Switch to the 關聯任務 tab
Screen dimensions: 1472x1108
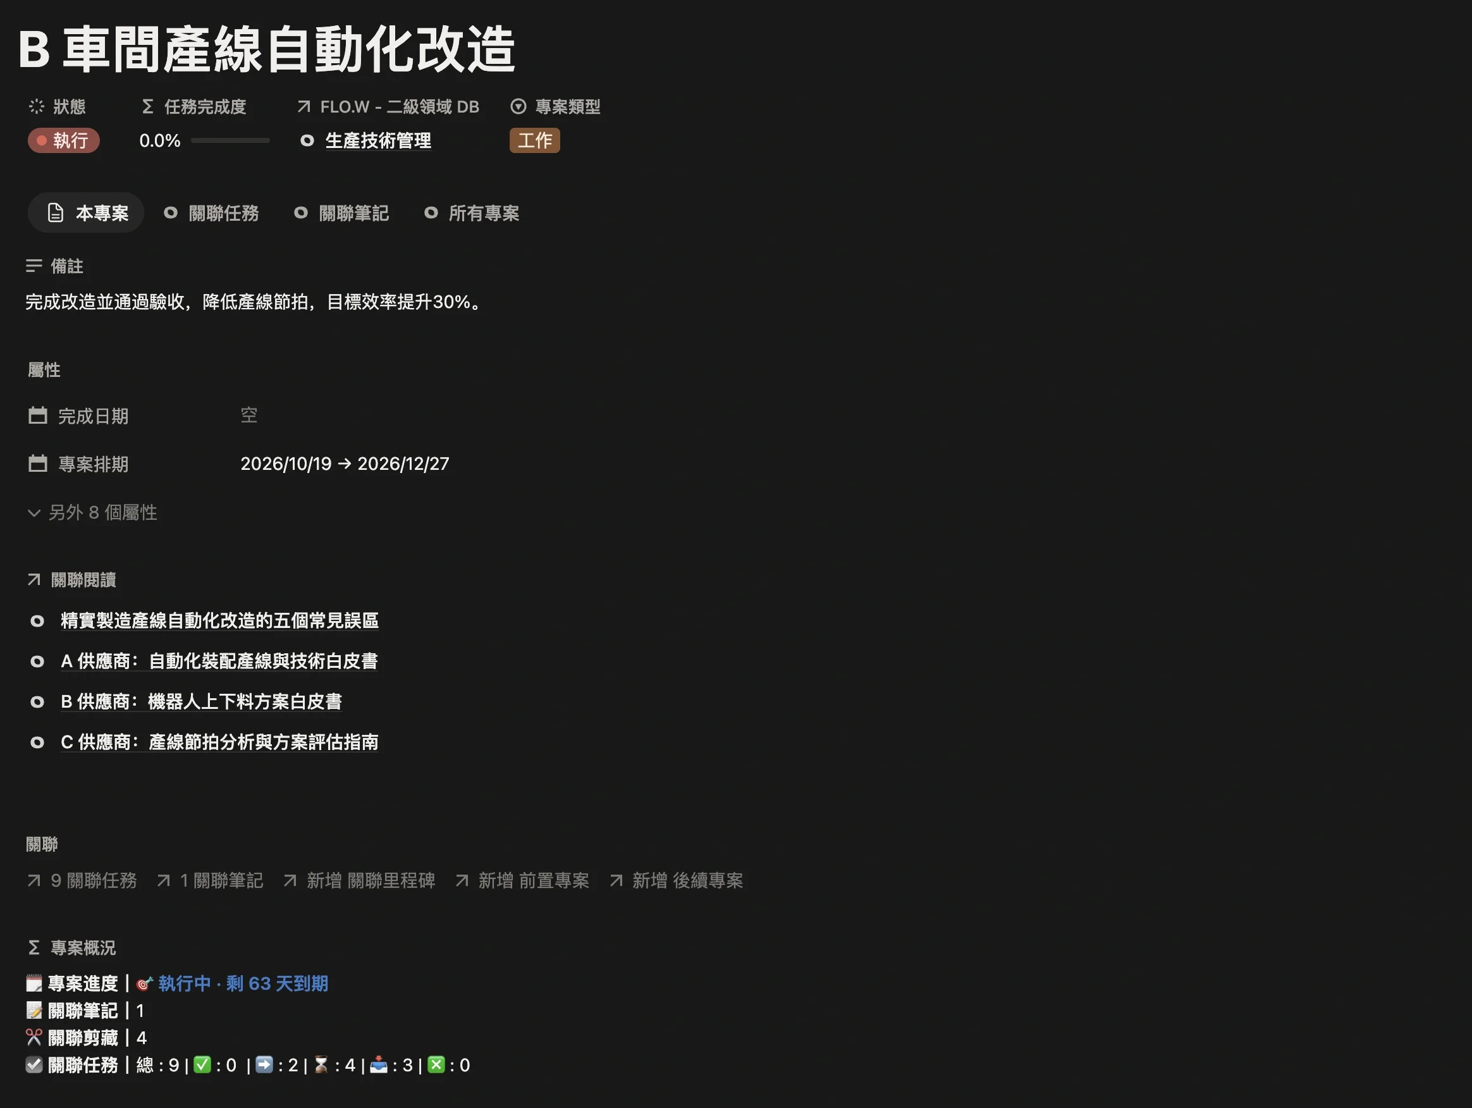[x=212, y=213]
